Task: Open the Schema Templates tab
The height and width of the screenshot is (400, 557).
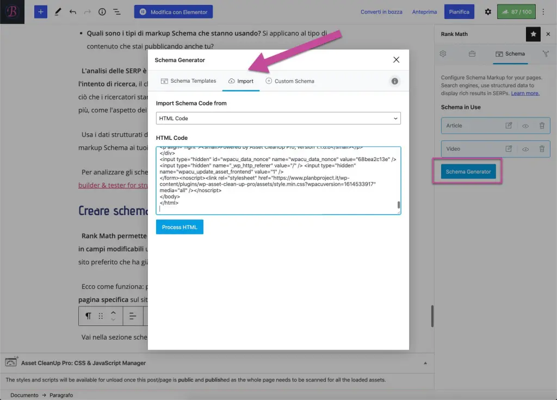Action: pos(188,81)
